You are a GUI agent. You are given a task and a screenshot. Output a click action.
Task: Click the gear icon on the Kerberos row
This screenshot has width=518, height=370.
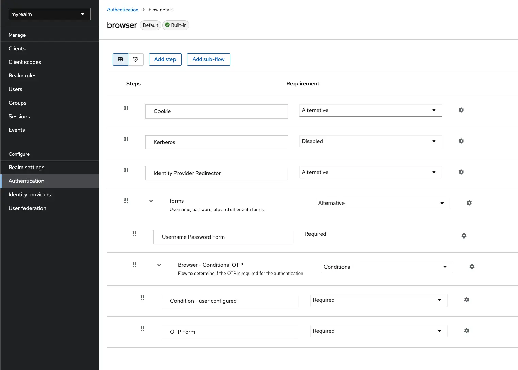[461, 141]
